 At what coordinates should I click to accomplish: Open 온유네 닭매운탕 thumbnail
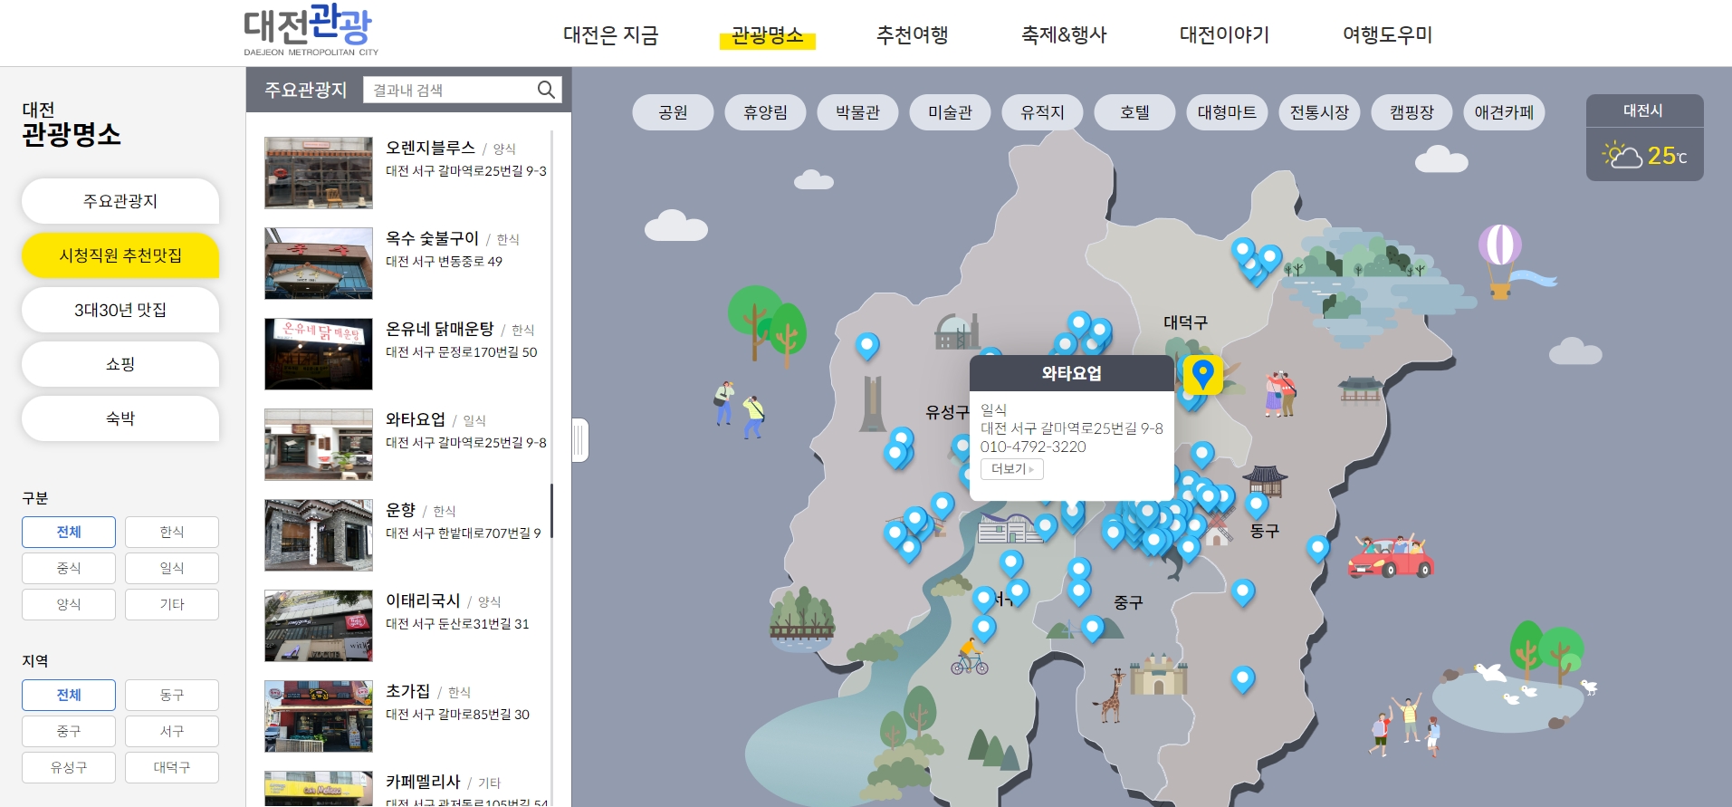tap(319, 354)
